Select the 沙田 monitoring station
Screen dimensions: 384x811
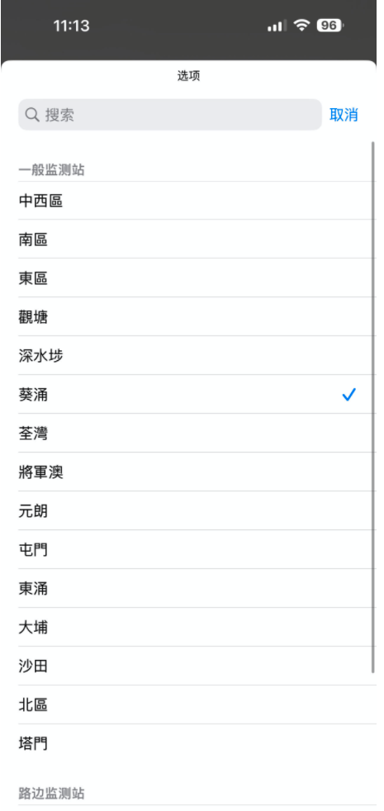tap(197, 666)
